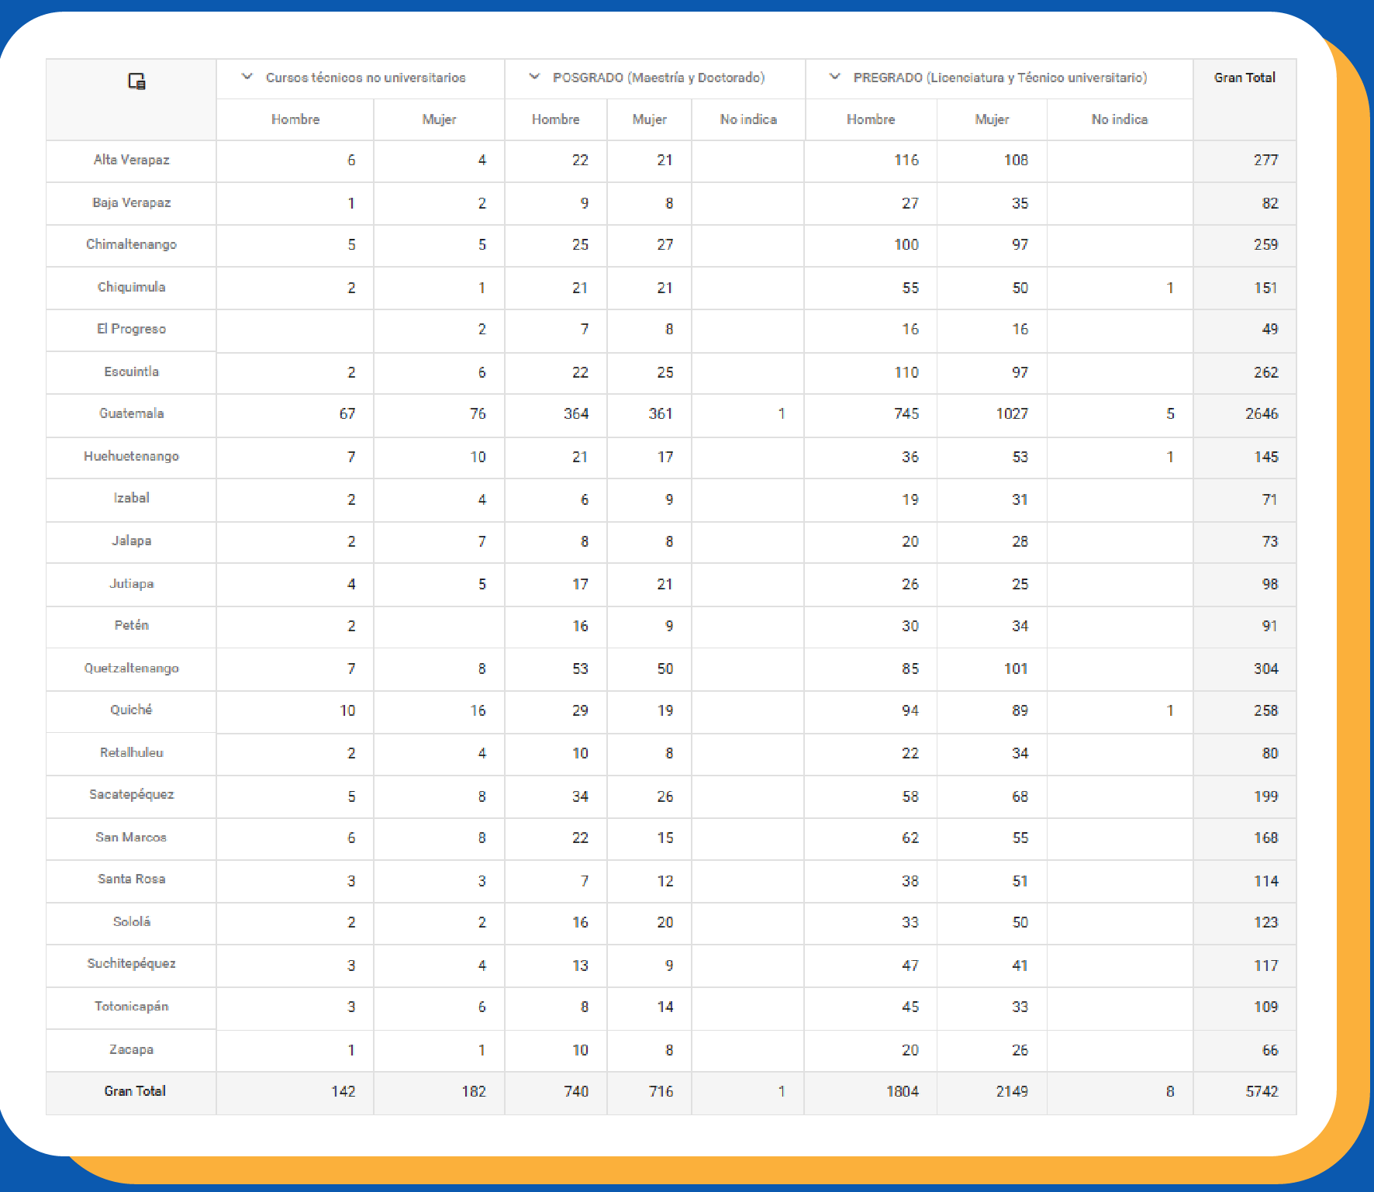Select the El Progreso row label
Viewport: 1374px width, 1192px height.
tap(132, 329)
